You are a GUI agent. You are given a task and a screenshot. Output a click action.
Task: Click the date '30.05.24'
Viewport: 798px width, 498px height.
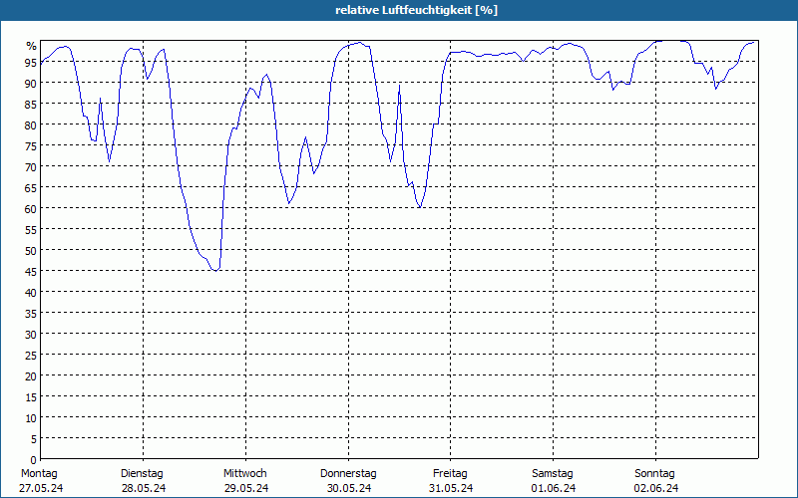[349, 488]
